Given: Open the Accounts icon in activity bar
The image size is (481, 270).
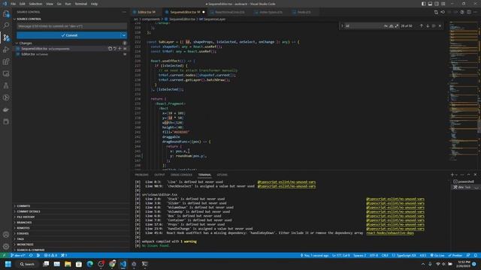Looking at the screenshot, I should pyautogui.click(x=6, y=235).
